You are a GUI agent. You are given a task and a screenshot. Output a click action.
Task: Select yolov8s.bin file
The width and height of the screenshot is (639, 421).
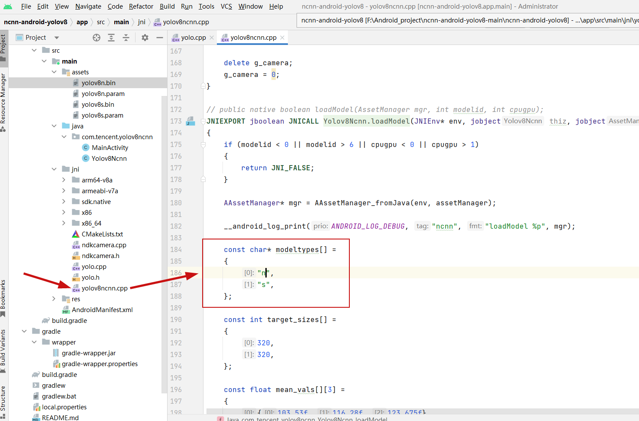(x=98, y=105)
